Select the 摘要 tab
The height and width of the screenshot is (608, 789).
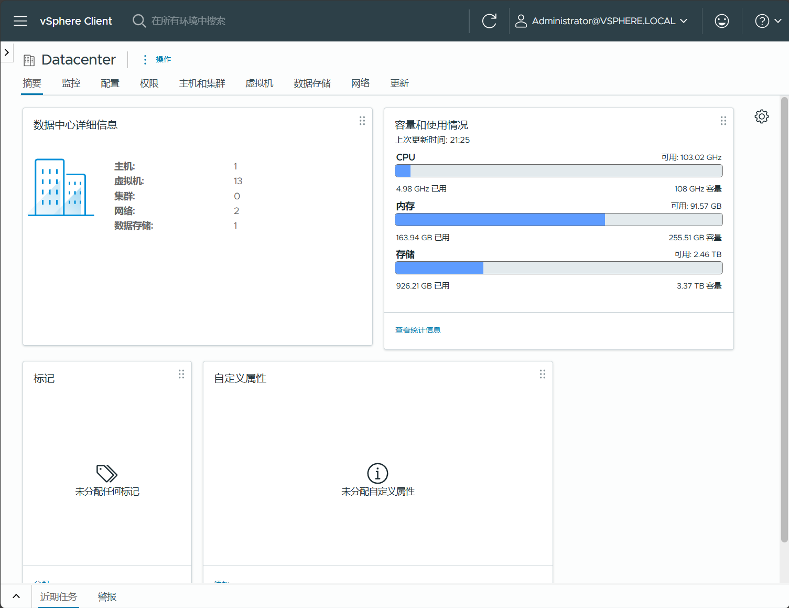click(x=32, y=83)
